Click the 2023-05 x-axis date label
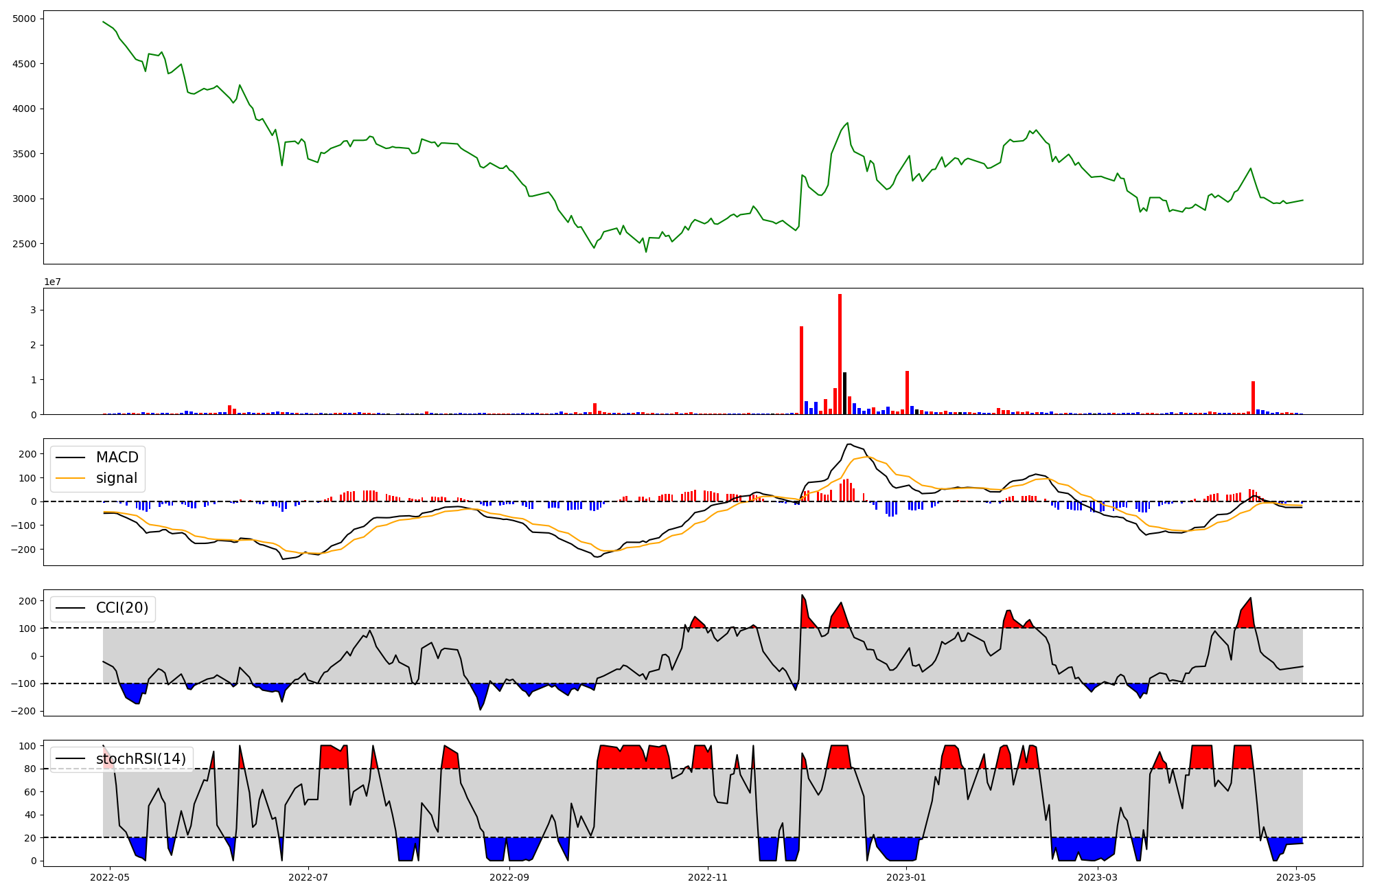Viewport: 1373px width, 893px height. click(x=1296, y=877)
